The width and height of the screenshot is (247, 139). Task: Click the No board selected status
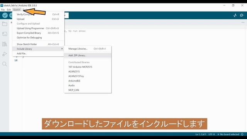pyautogui.click(x=228, y=134)
